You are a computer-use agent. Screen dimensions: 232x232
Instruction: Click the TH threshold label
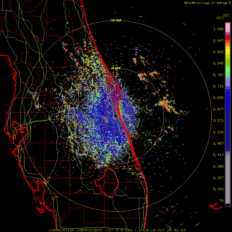pyautogui.click(x=221, y=201)
